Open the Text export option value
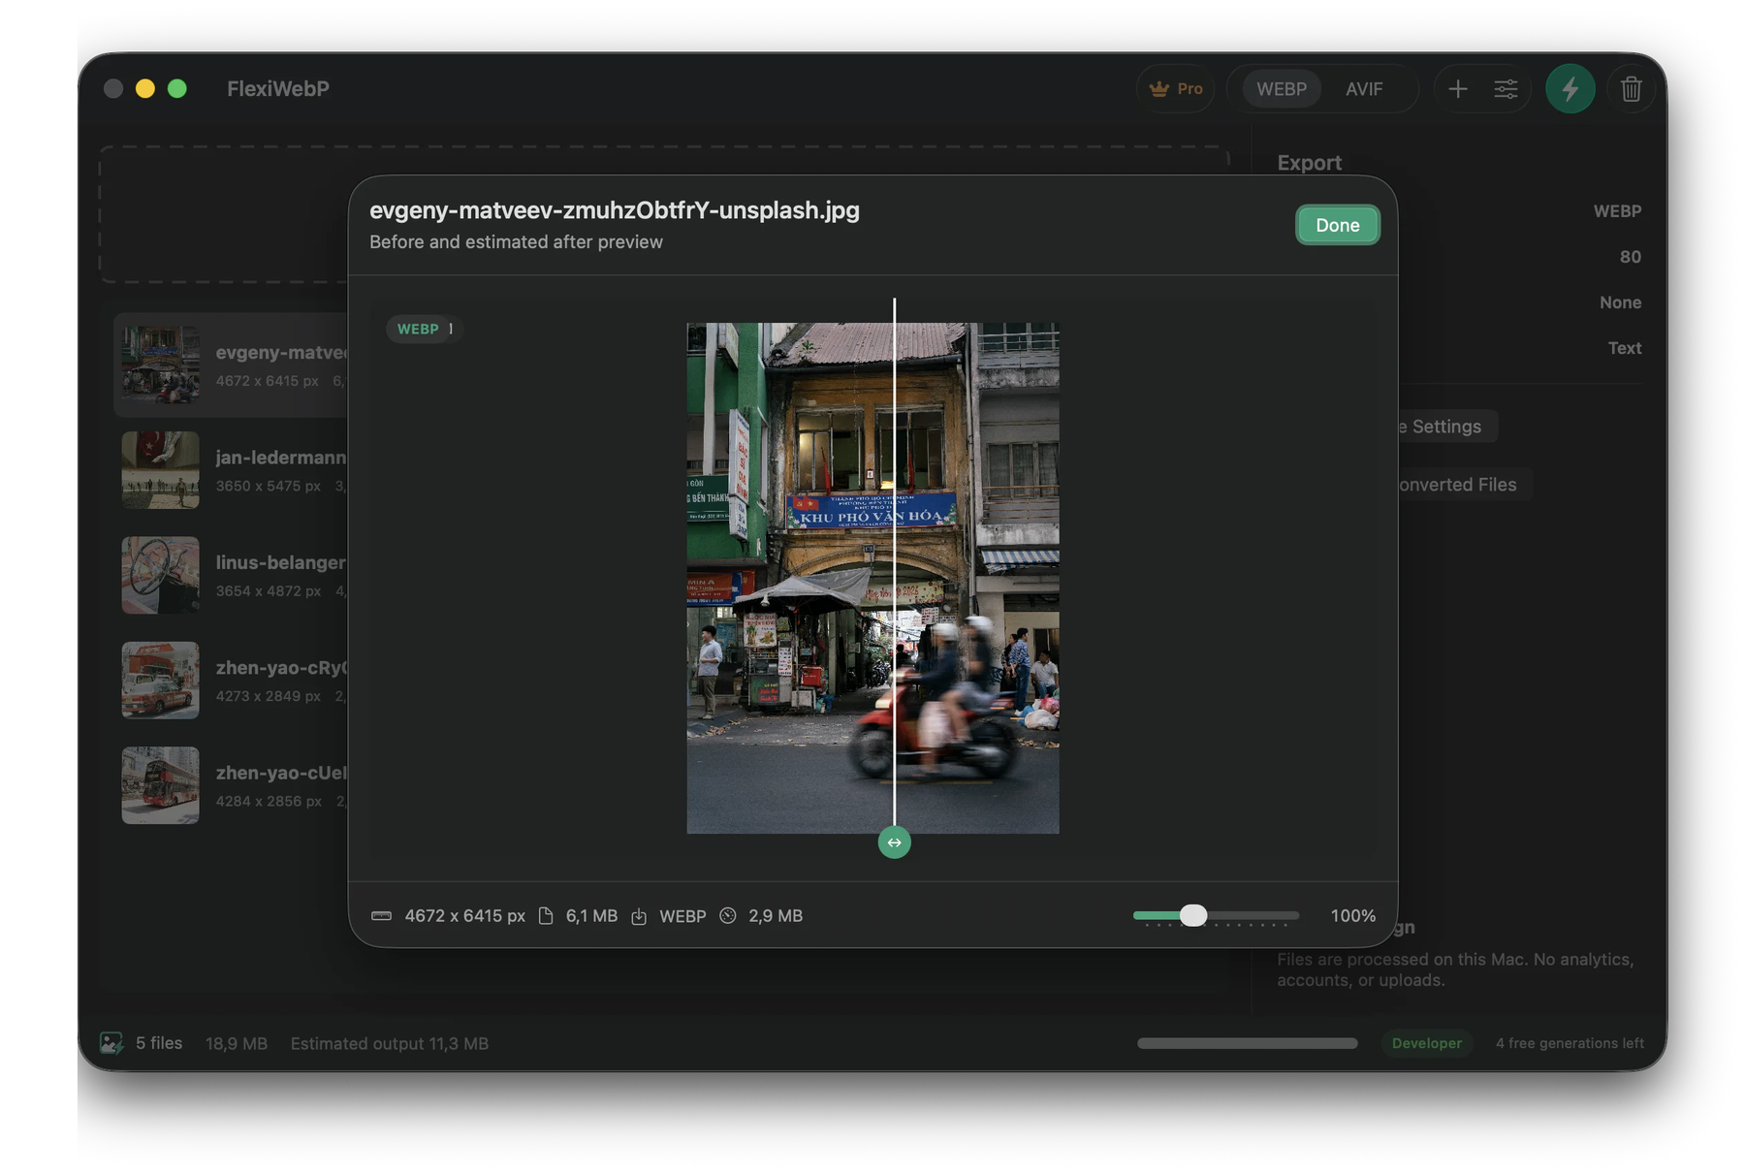 pyautogui.click(x=1625, y=348)
